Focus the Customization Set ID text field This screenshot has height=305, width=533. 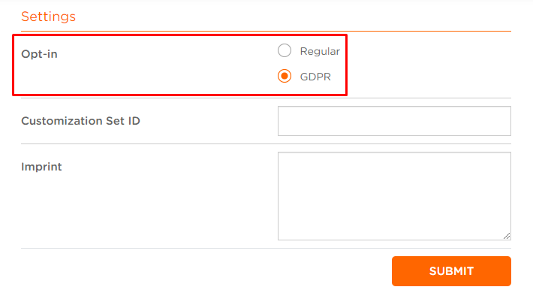394,121
